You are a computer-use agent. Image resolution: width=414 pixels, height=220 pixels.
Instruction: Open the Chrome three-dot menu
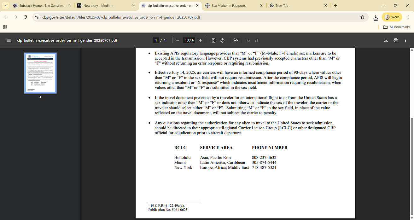click(408, 17)
